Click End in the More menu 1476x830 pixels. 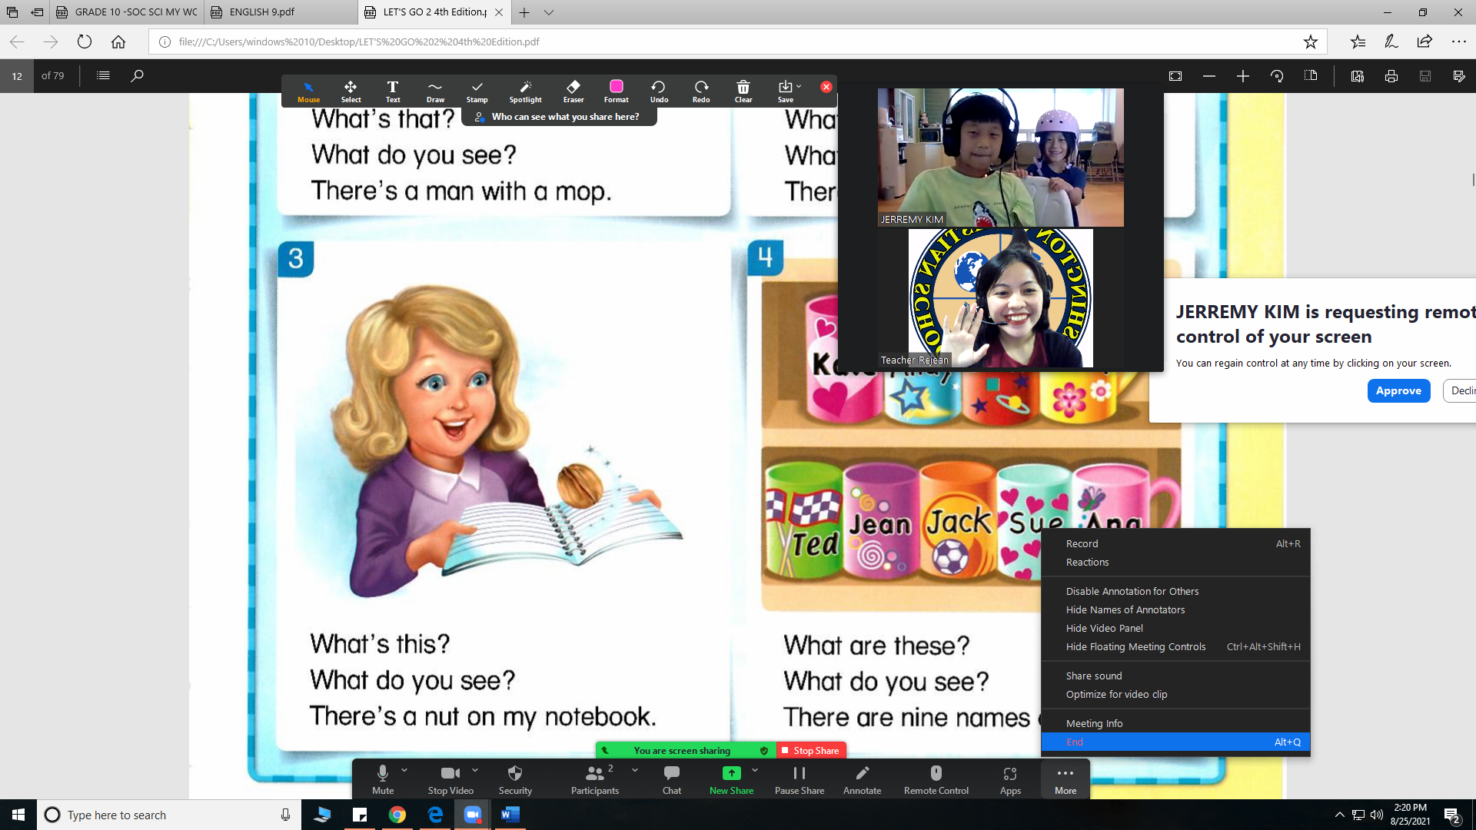1176,742
